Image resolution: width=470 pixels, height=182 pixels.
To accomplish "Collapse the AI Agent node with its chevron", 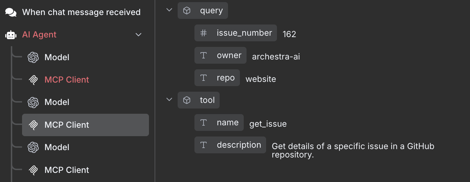I will click(x=138, y=35).
